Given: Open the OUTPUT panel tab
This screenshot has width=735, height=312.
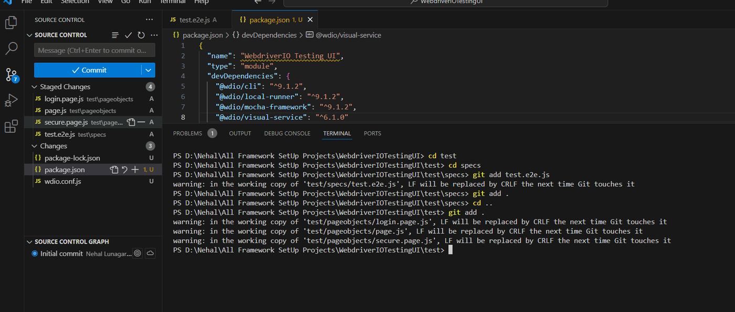Looking at the screenshot, I should 240,133.
